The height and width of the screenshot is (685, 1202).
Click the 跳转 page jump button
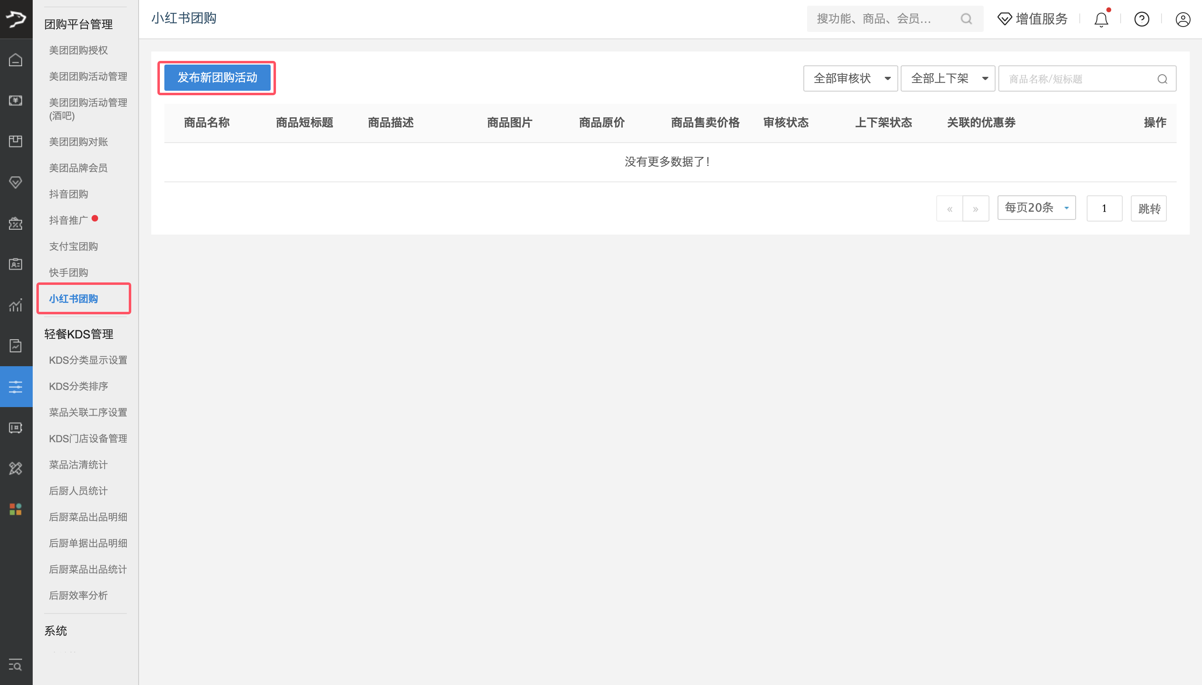[x=1148, y=208]
